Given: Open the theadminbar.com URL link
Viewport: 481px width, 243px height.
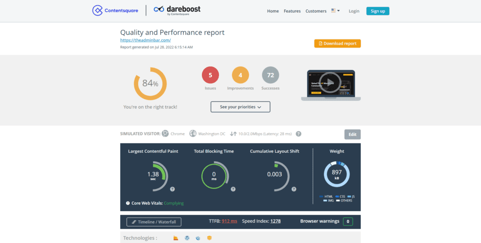Looking at the screenshot, I should [x=146, y=40].
